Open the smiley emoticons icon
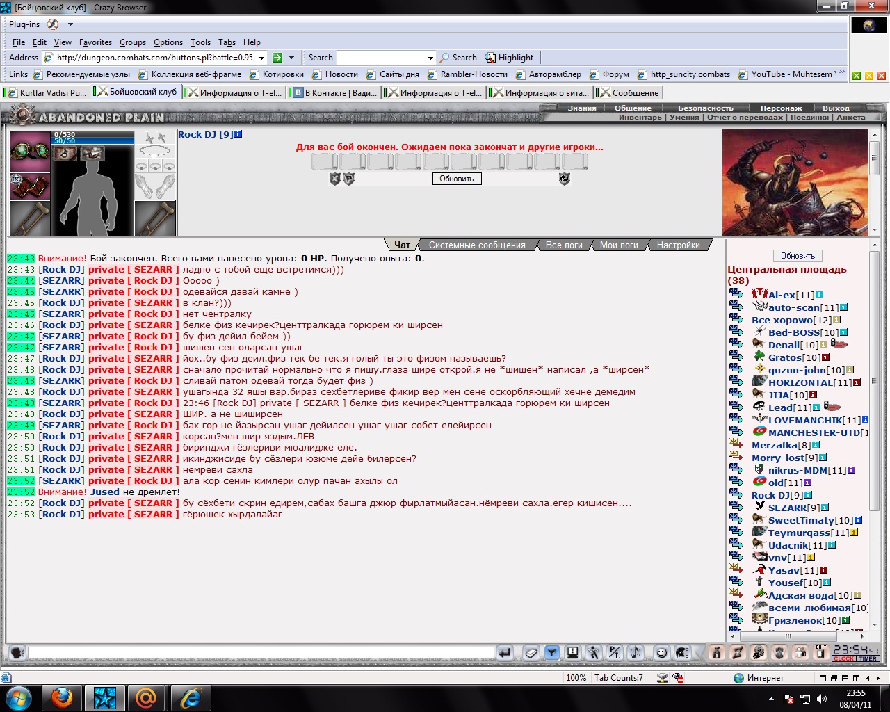This screenshot has width=890, height=712. (661, 652)
